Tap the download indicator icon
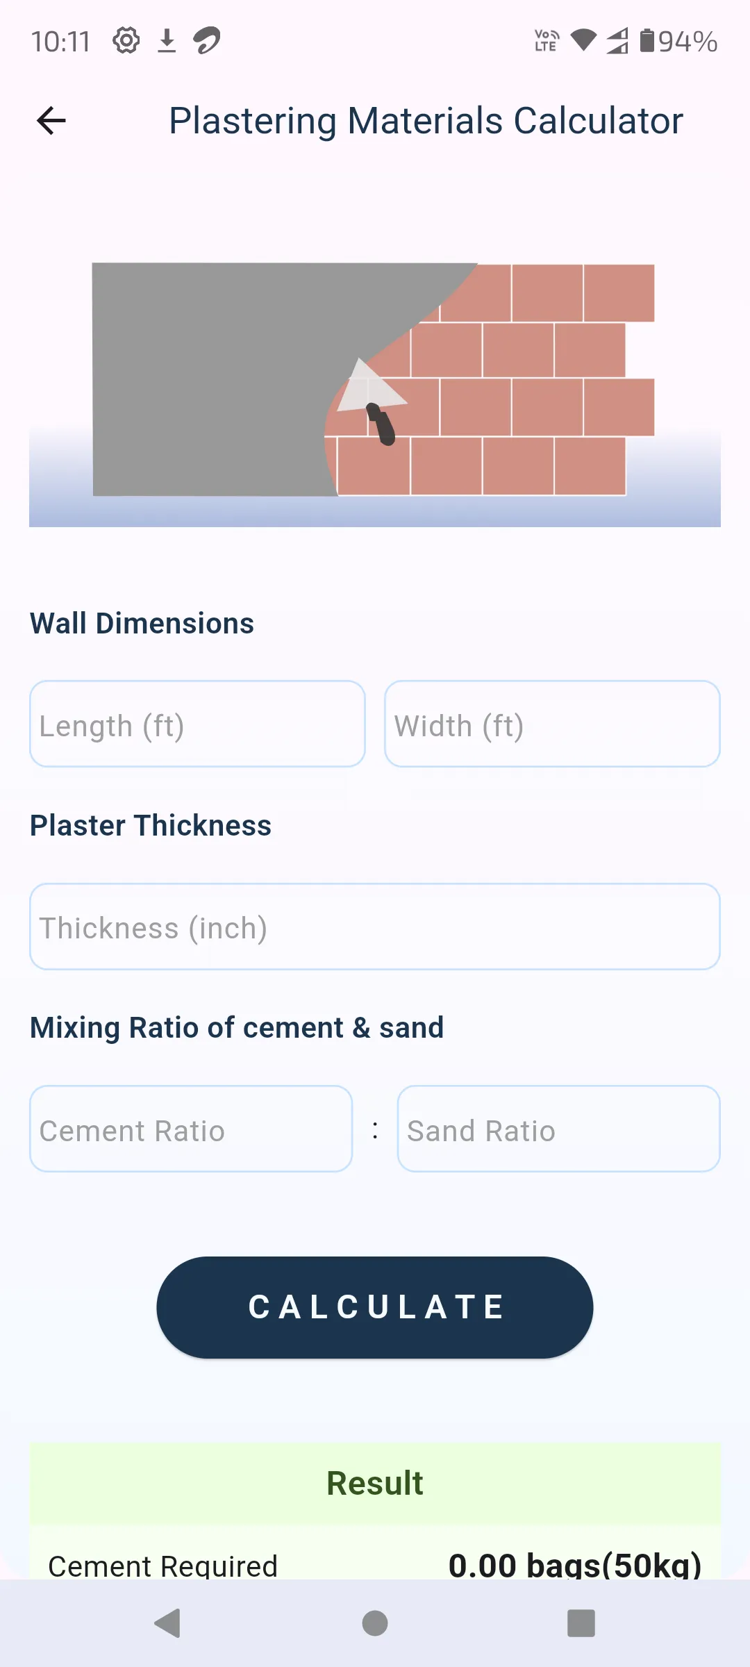Viewport: 750px width, 1667px height. click(x=167, y=41)
